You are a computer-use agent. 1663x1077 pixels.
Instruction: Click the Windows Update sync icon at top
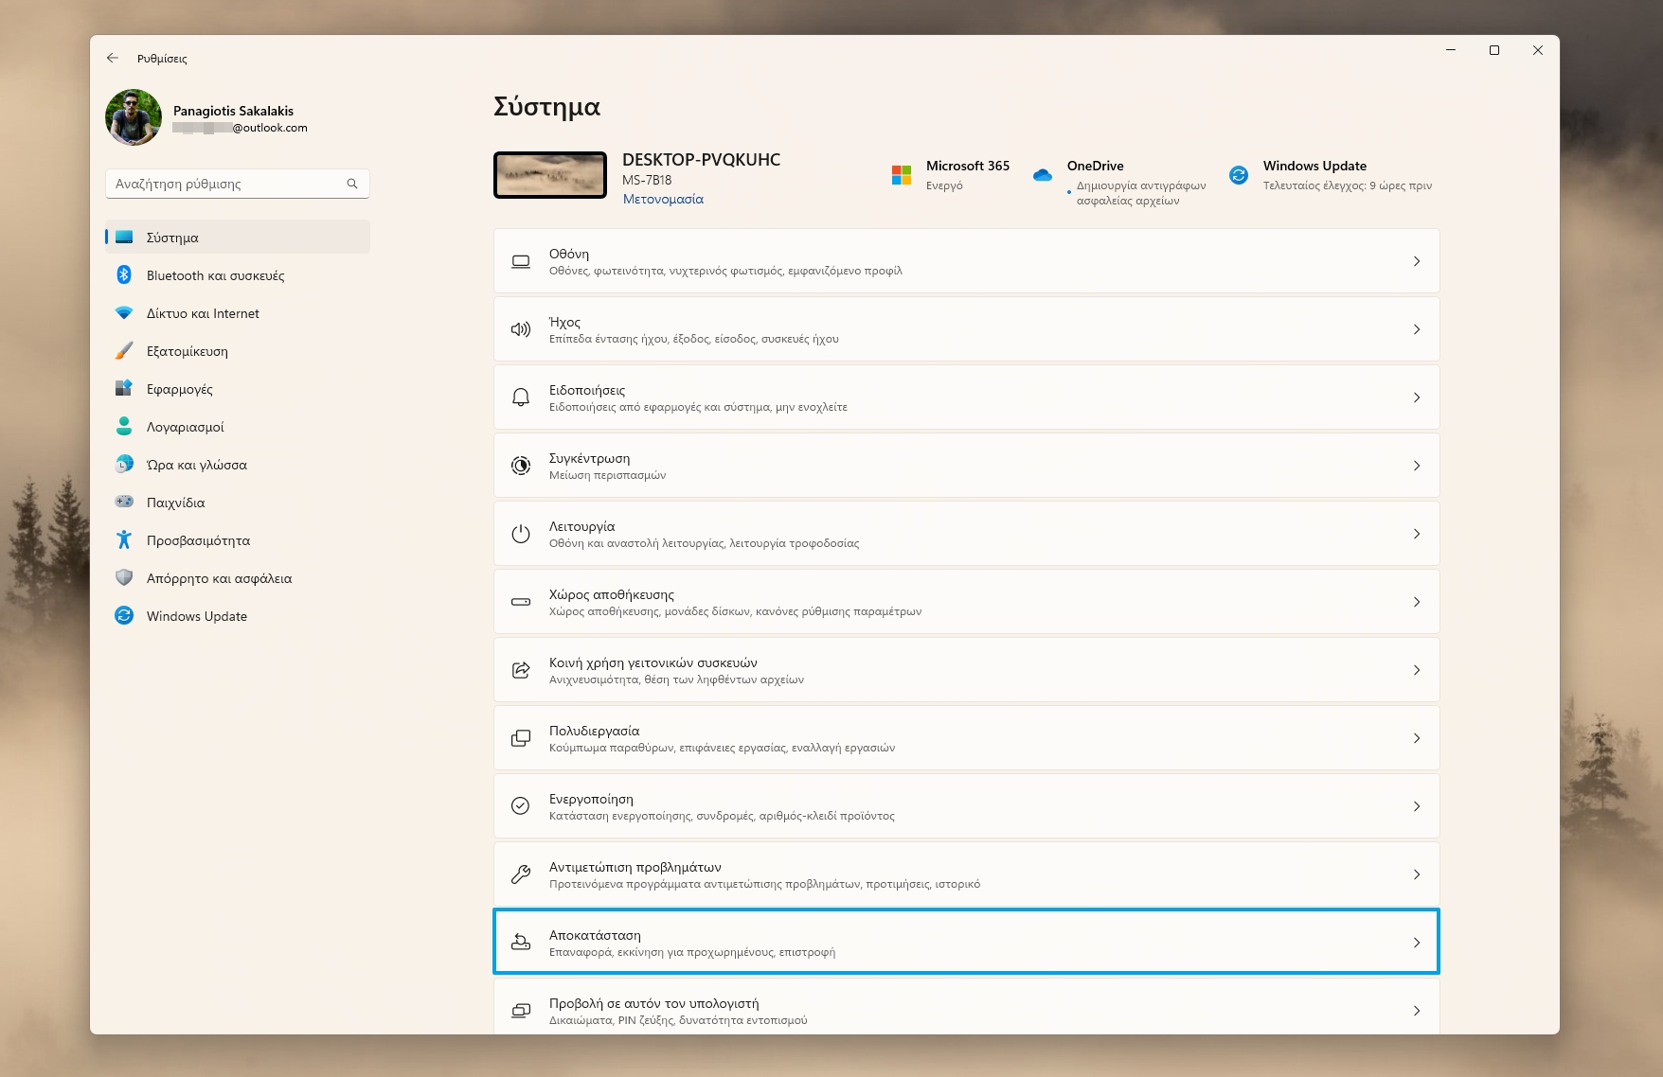(x=1239, y=175)
